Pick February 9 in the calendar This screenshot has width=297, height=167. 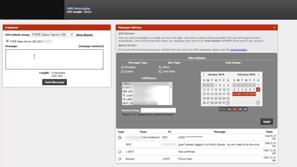[x=234, y=94]
